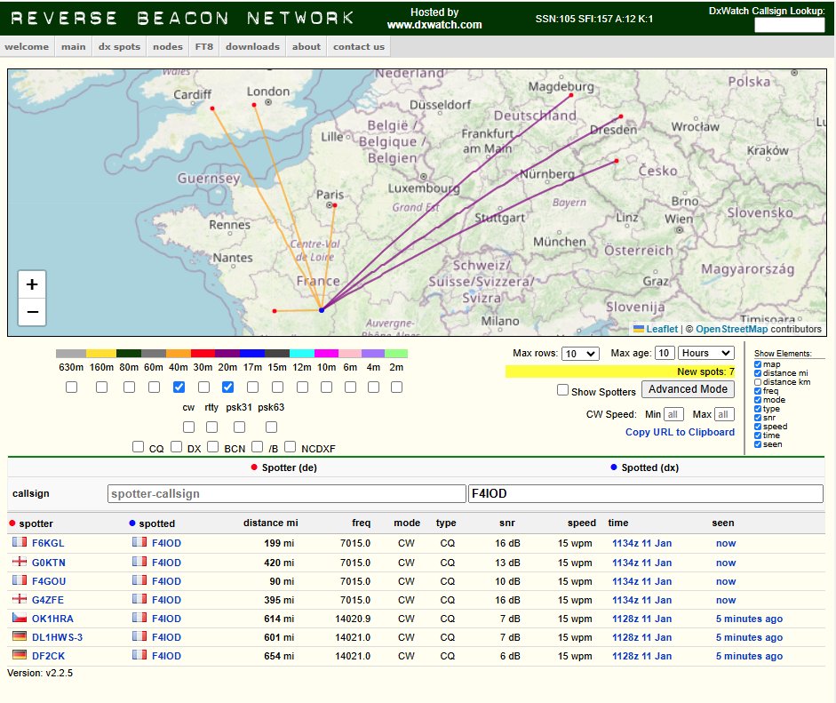The width and height of the screenshot is (836, 703).
Task: Click England flag icon beside G4ZFE
Action: point(20,599)
